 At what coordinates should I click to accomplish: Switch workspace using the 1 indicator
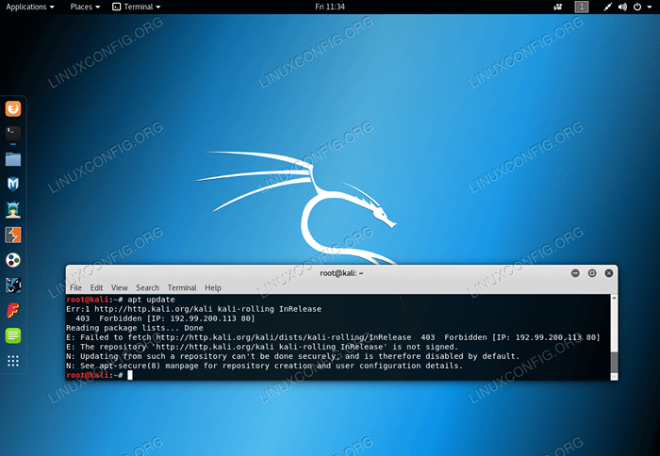click(582, 7)
